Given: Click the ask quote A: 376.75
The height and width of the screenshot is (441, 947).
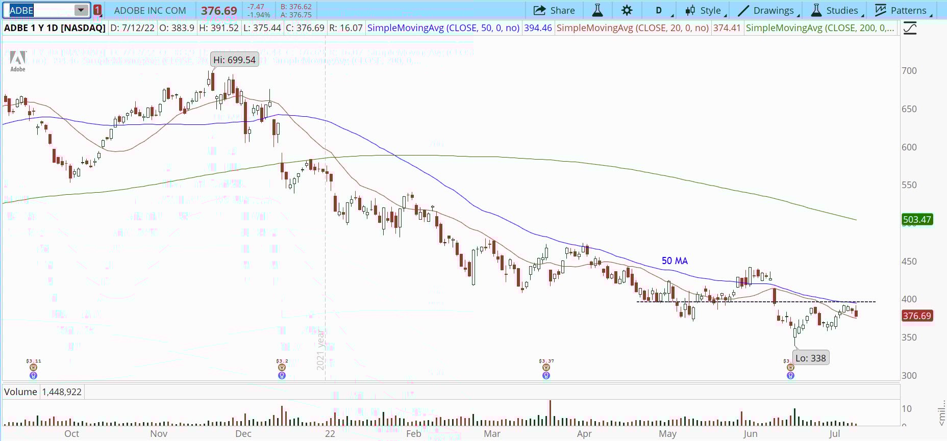Looking at the screenshot, I should 296,15.
